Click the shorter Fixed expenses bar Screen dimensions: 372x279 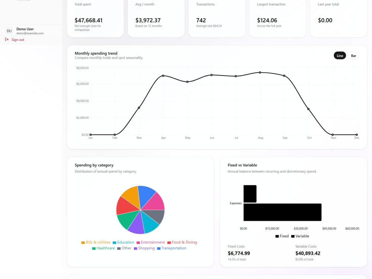(250, 194)
